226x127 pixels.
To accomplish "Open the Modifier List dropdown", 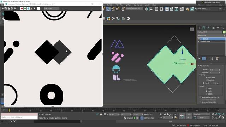I will [211, 35].
